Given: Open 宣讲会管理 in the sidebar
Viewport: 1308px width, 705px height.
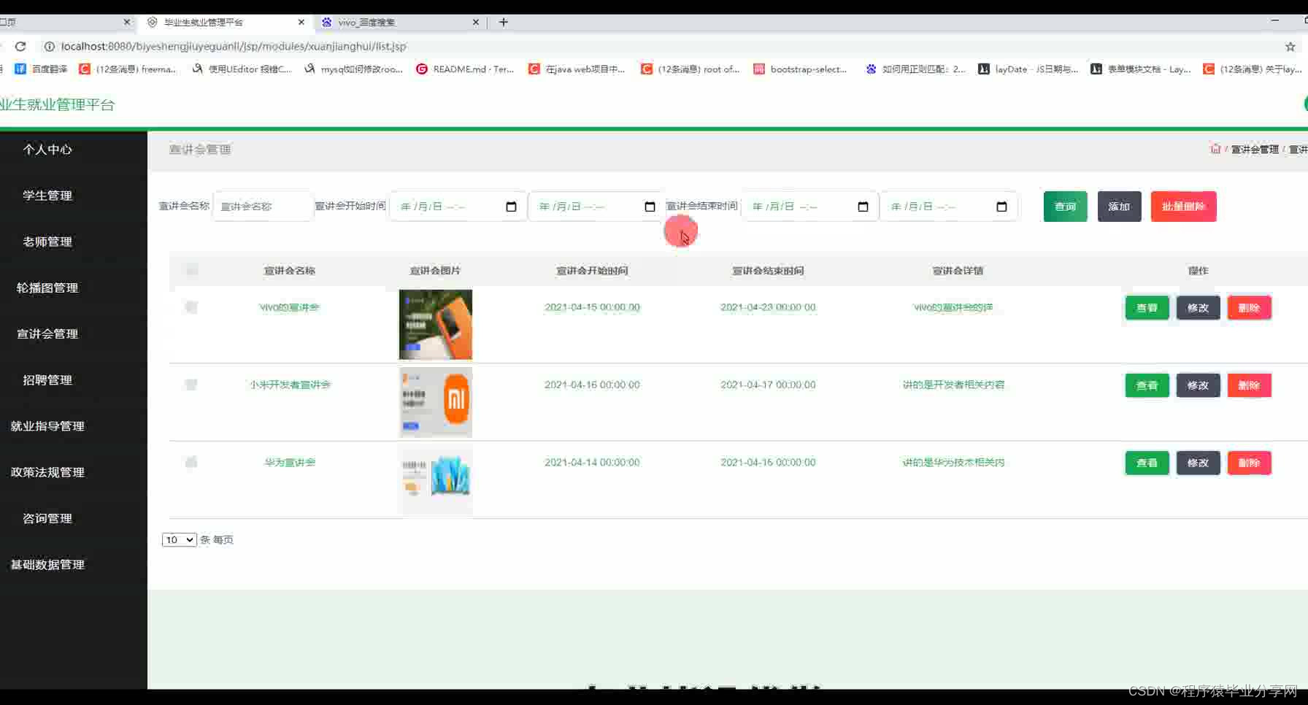Looking at the screenshot, I should pos(47,334).
